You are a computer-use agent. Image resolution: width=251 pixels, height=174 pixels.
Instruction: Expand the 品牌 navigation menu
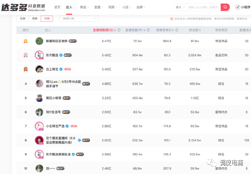pyautogui.click(x=141, y=7)
